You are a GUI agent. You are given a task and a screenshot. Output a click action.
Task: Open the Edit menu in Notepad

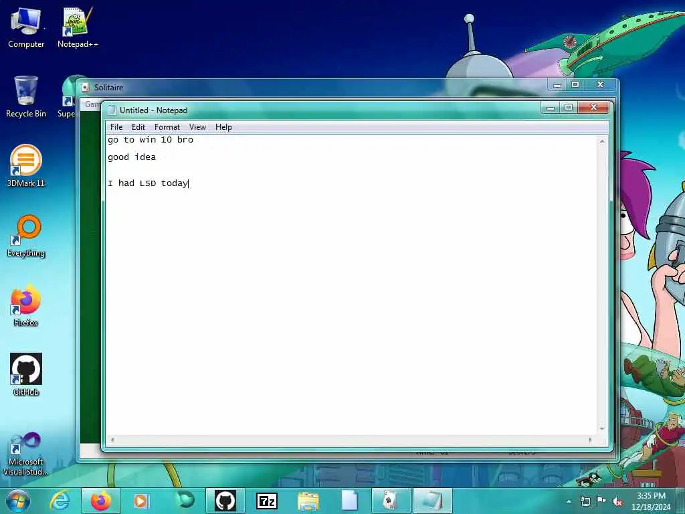138,127
